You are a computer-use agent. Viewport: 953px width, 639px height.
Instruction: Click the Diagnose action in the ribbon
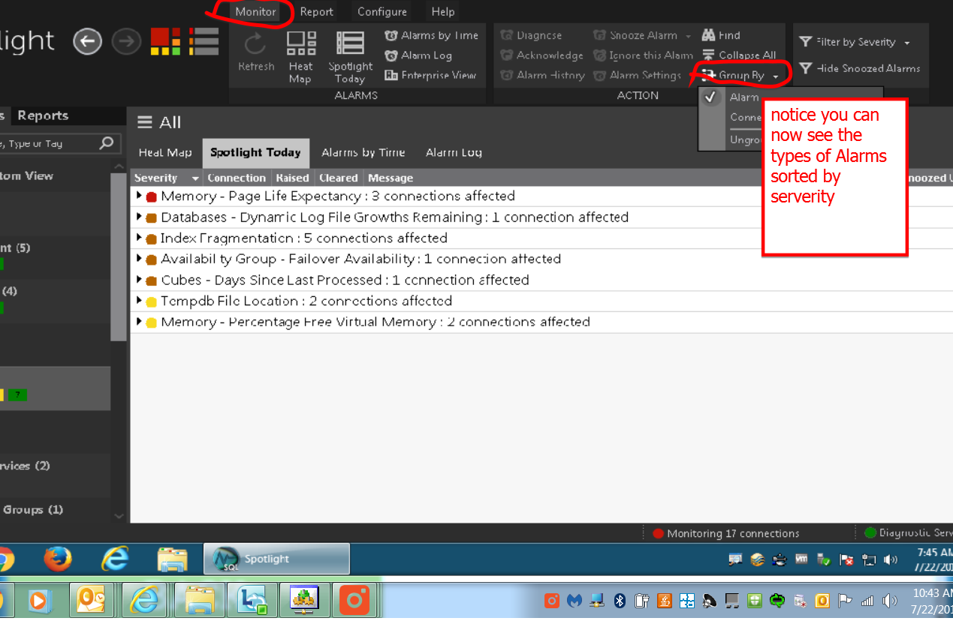coord(531,35)
